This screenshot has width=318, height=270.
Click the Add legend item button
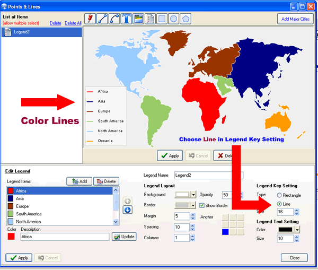pyautogui.click(x=79, y=181)
